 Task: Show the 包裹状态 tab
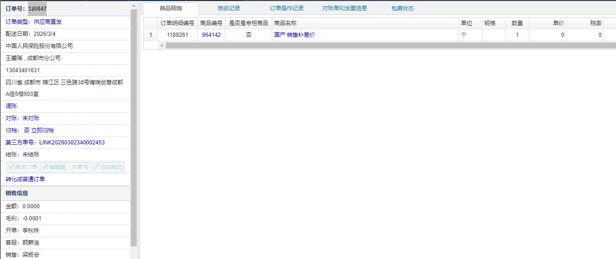[x=402, y=8]
